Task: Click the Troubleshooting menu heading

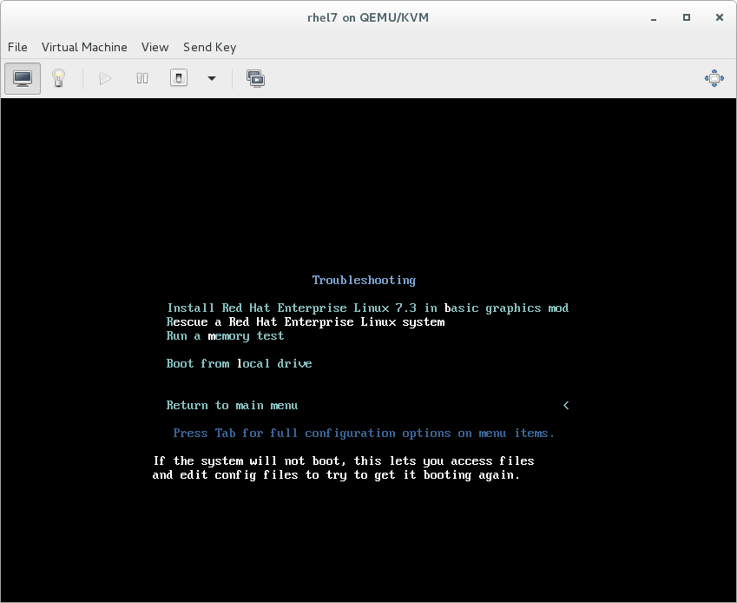Action: coord(364,281)
